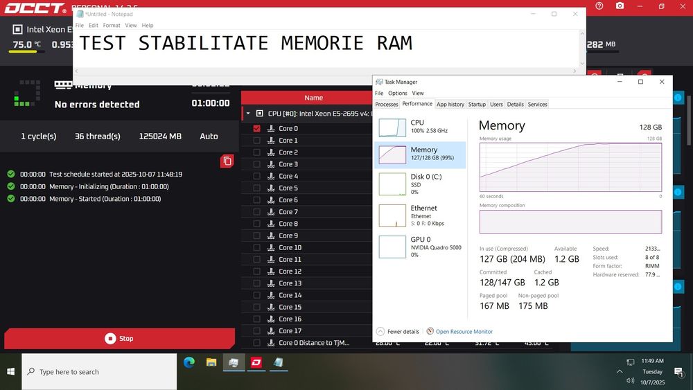Check the Core 15 checkbox
Screen dimensions: 693x390
257,308
